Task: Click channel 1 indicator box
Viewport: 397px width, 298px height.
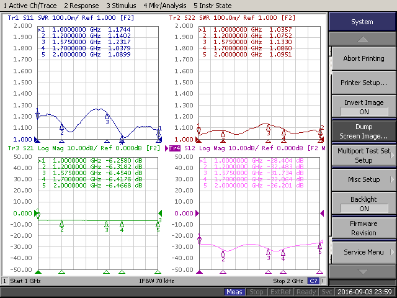Action: coord(4,281)
